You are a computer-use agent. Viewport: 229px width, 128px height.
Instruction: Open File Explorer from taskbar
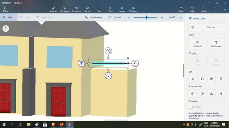[x=29, y=124]
